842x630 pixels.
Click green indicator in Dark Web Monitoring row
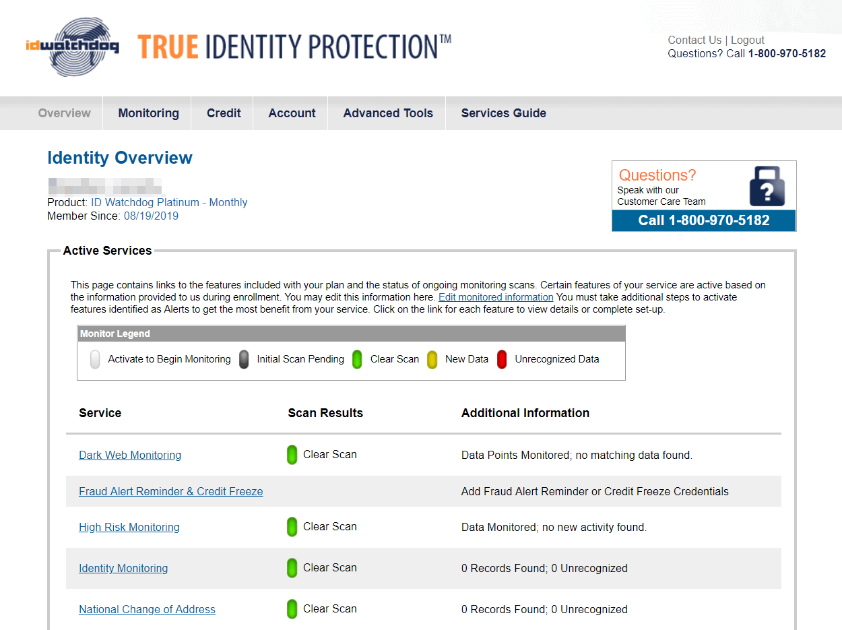(292, 455)
